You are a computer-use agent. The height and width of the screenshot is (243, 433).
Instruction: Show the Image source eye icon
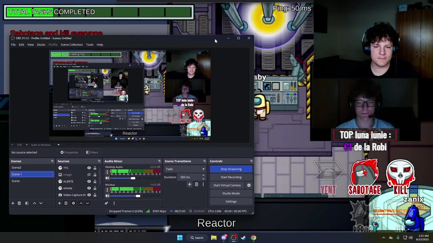(89, 174)
